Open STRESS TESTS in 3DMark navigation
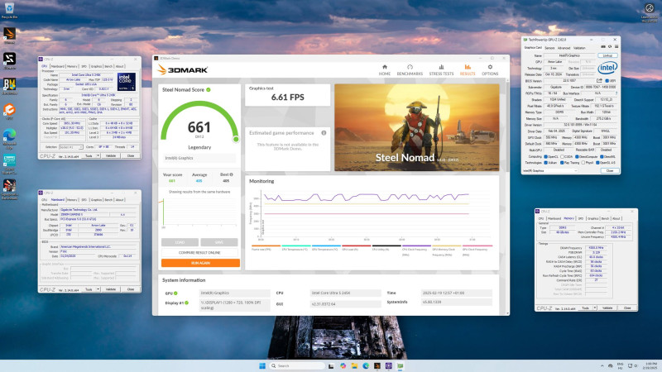662x372 pixels. click(441, 70)
